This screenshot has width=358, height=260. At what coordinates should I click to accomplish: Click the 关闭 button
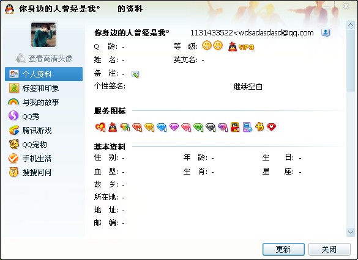pyautogui.click(x=329, y=249)
